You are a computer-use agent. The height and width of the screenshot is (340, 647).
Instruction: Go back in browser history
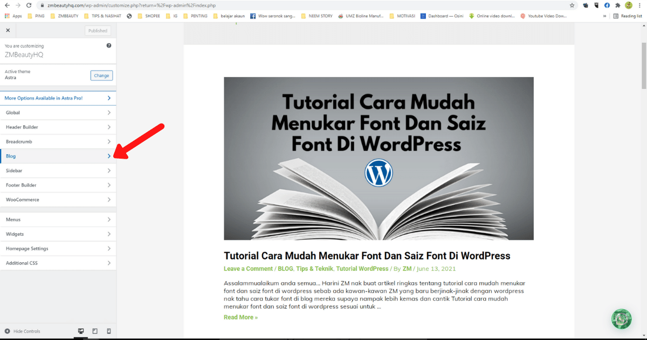[7, 5]
